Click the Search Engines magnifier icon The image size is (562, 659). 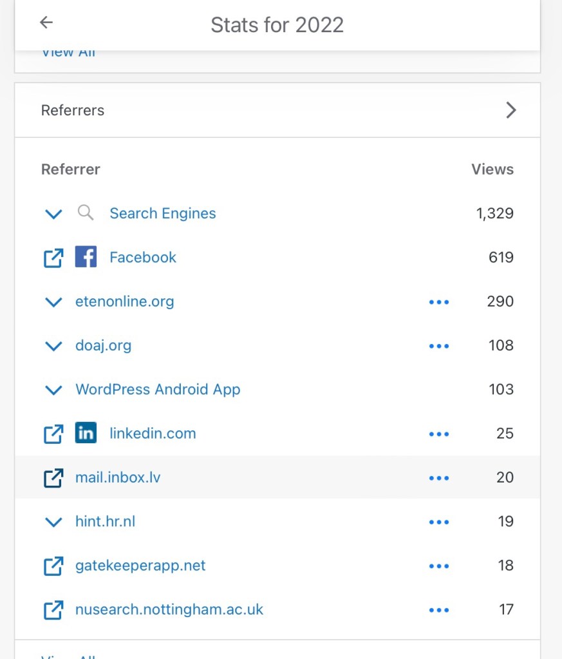pyautogui.click(x=86, y=213)
